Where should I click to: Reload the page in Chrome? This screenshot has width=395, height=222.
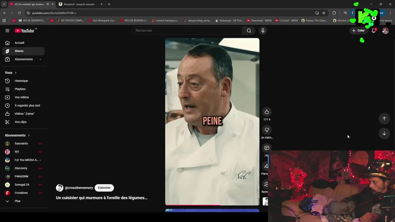(19, 13)
